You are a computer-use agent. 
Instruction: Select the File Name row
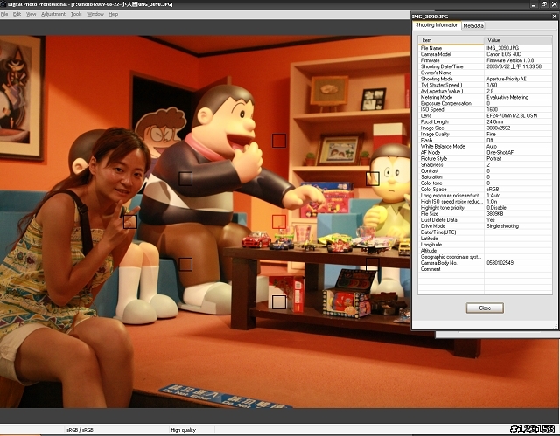coord(485,48)
